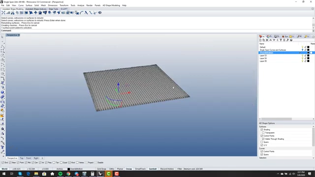
Task: Toggle Osnap in status bar
Action: point(129,169)
